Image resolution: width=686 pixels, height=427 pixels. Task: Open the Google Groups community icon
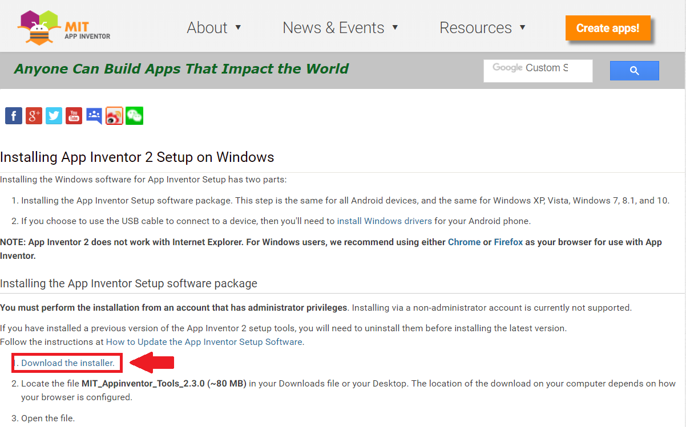tap(94, 116)
